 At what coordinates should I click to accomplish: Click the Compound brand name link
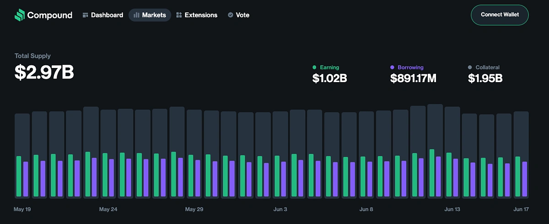click(49, 15)
